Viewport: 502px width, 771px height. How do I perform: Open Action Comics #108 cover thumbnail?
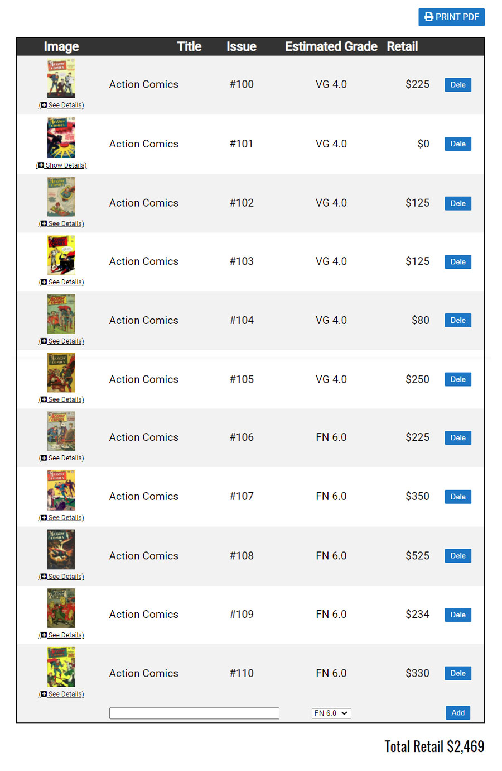point(61,550)
